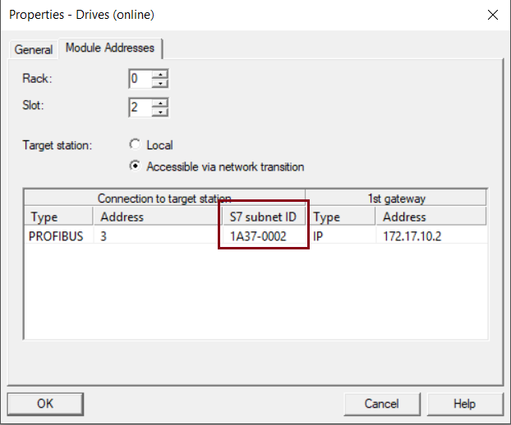
Task: Click the 1st gateway Type column header
Action: (x=341, y=217)
